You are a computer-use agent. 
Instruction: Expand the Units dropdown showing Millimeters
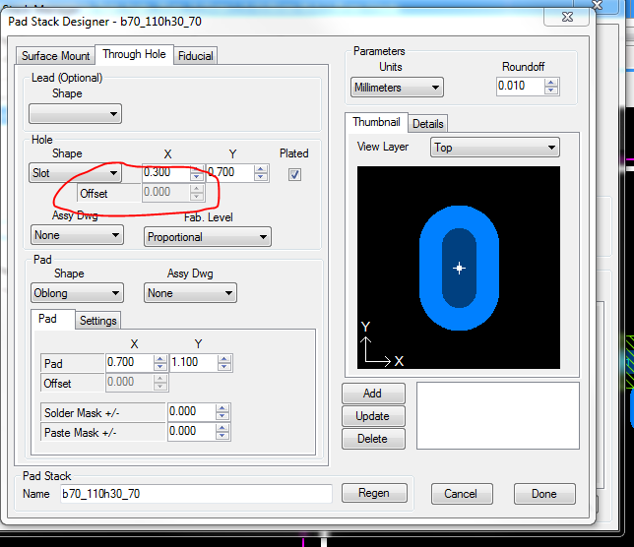[x=397, y=87]
